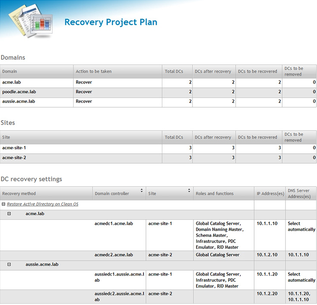Viewport: 317px width, 305px height.
Task: Click IP address 10.1.1.10 for acmedc1
Action: pos(267,224)
